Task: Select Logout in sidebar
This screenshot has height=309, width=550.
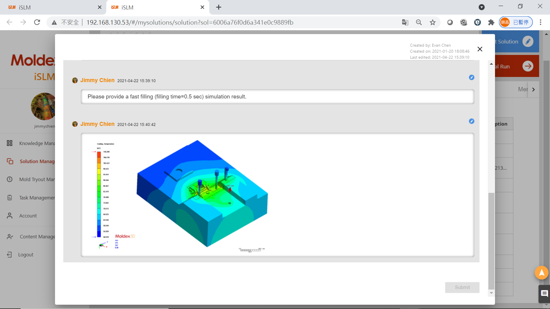Action: [26, 254]
